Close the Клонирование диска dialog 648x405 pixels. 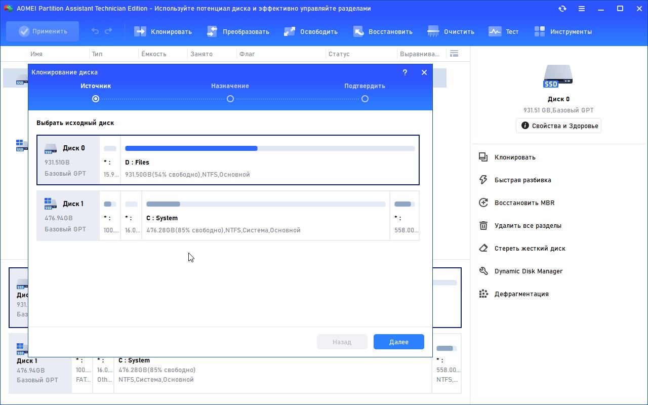tap(424, 72)
